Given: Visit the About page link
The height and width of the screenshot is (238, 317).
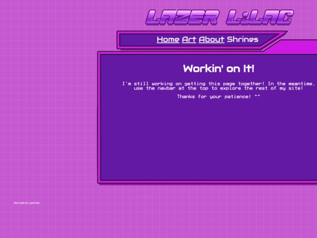Looking at the screenshot, I should pos(211,39).
